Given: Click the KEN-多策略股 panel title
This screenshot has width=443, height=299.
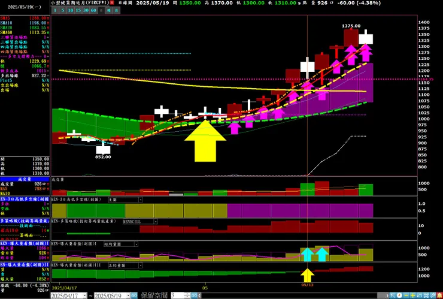Looking at the screenshot, I should tap(84, 221).
